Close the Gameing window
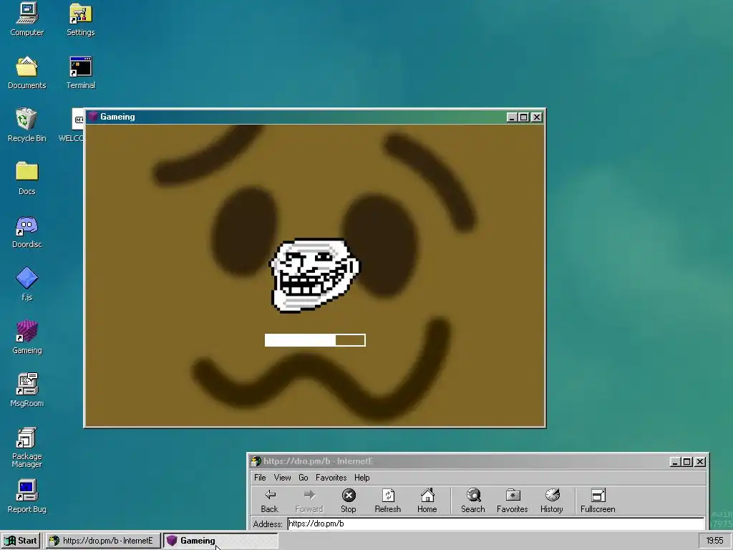The image size is (733, 550). click(x=537, y=117)
